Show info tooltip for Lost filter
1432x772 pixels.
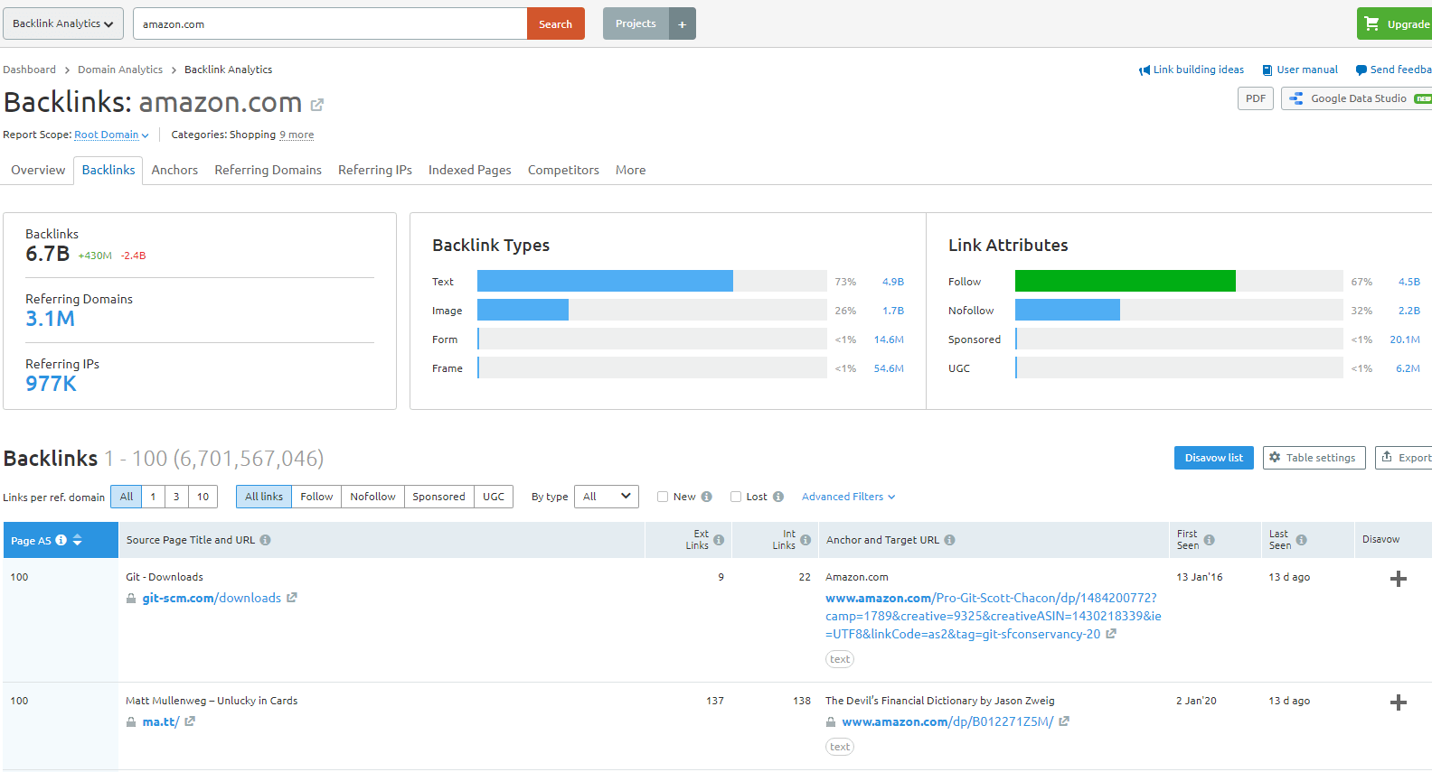(778, 497)
